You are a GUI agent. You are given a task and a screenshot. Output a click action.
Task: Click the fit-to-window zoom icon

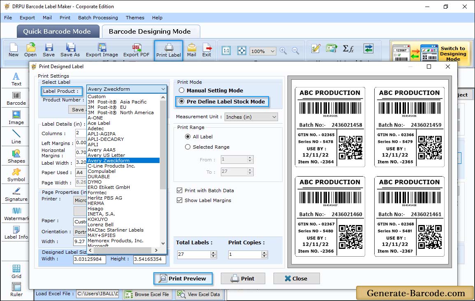242,51
